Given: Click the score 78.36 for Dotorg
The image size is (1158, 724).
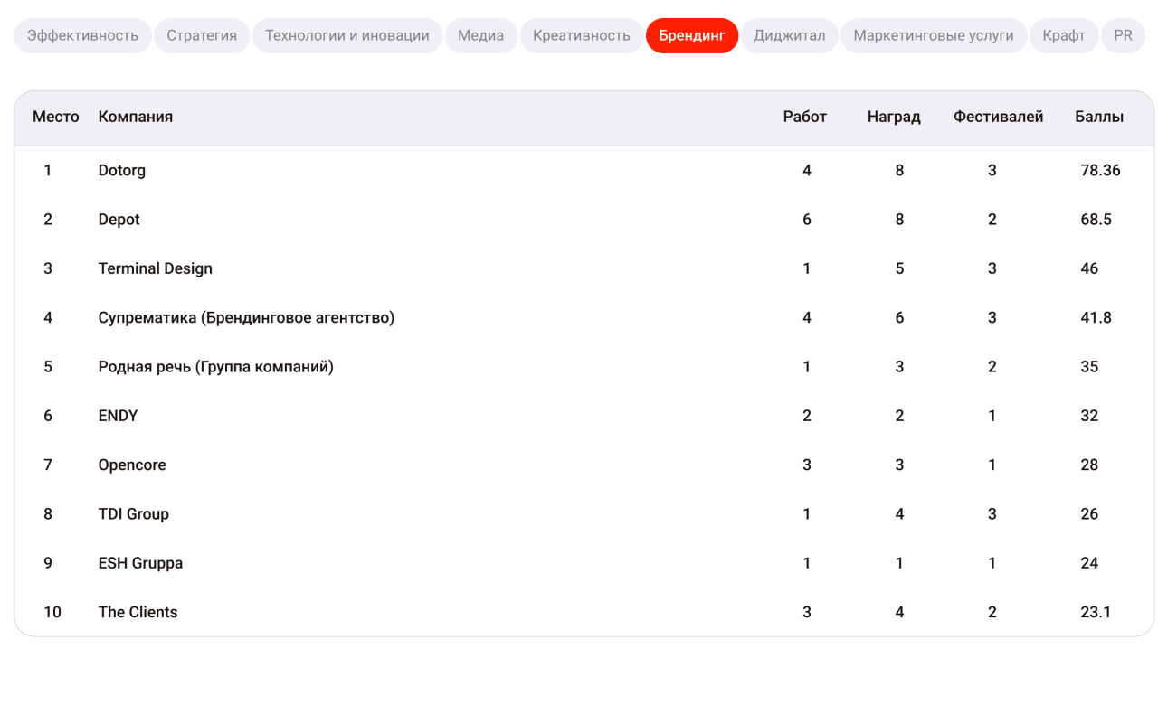Looking at the screenshot, I should pos(1101,170).
